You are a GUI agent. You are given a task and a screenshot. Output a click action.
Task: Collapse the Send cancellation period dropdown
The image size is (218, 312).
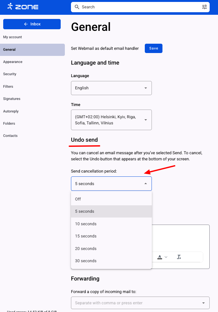coord(111,184)
